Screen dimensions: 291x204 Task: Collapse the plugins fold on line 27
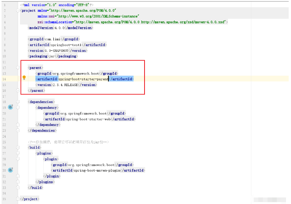coord(18,153)
